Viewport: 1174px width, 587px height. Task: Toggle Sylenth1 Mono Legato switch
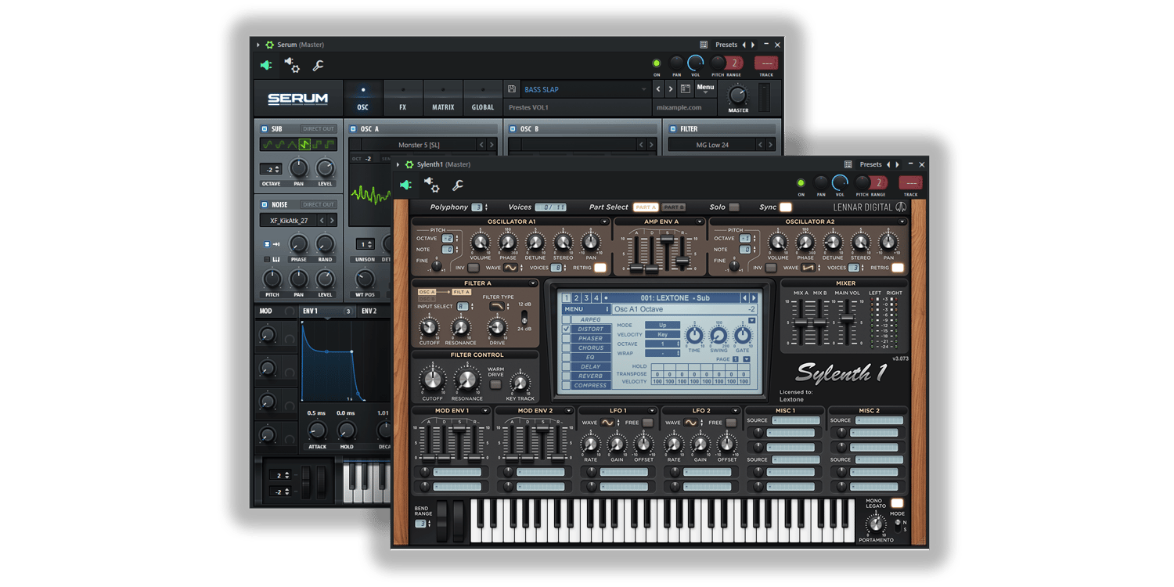point(897,503)
